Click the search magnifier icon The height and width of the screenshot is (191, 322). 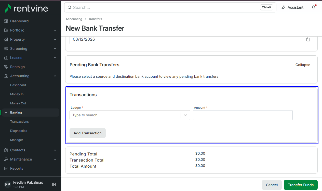(x=70, y=7)
